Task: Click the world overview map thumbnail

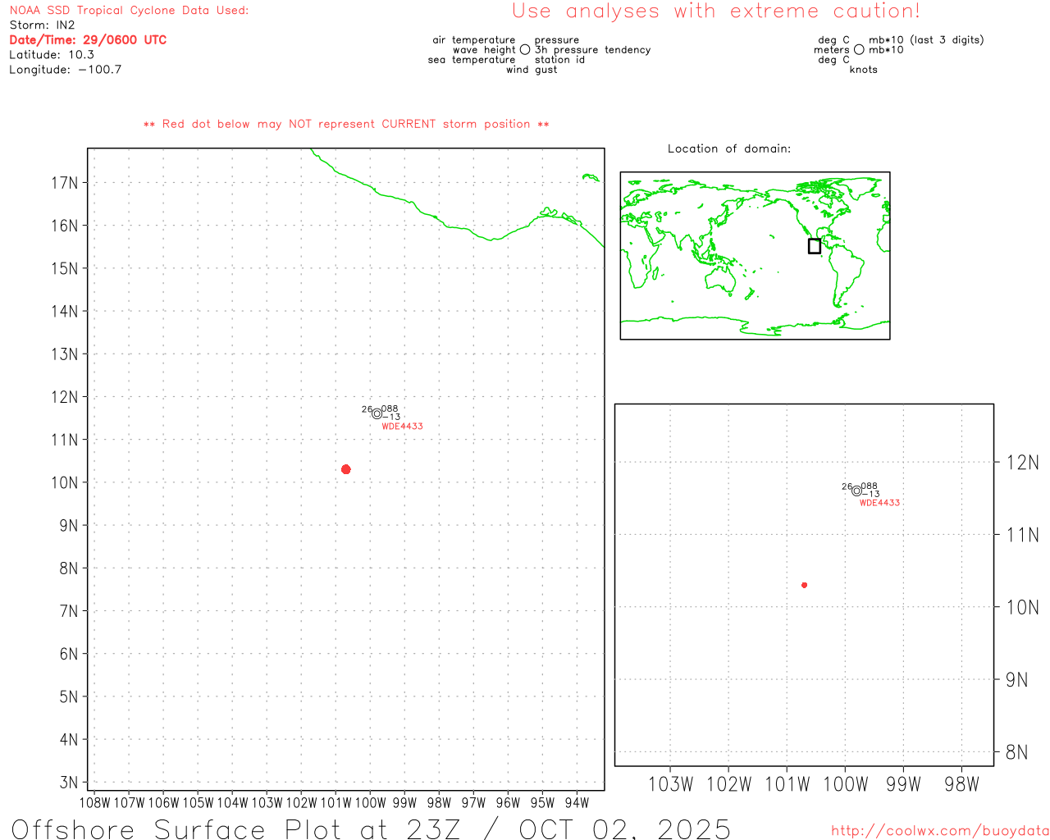Action: point(755,255)
